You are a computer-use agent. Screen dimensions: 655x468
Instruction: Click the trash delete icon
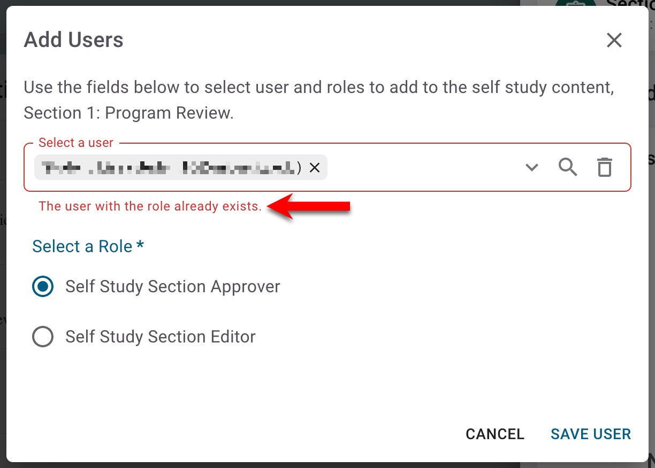(x=605, y=168)
